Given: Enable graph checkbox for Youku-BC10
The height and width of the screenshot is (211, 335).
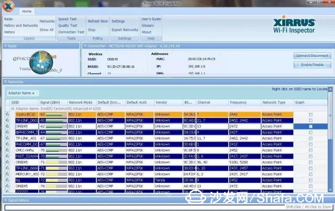Looking at the screenshot, I should click(310, 114).
